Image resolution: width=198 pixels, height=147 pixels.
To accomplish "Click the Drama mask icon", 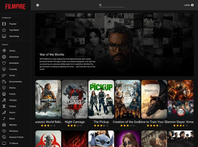I will coord(4,88).
